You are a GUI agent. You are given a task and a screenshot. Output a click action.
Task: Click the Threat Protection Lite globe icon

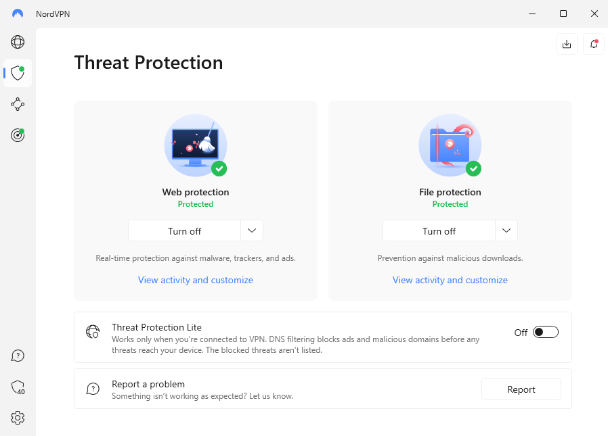click(93, 331)
